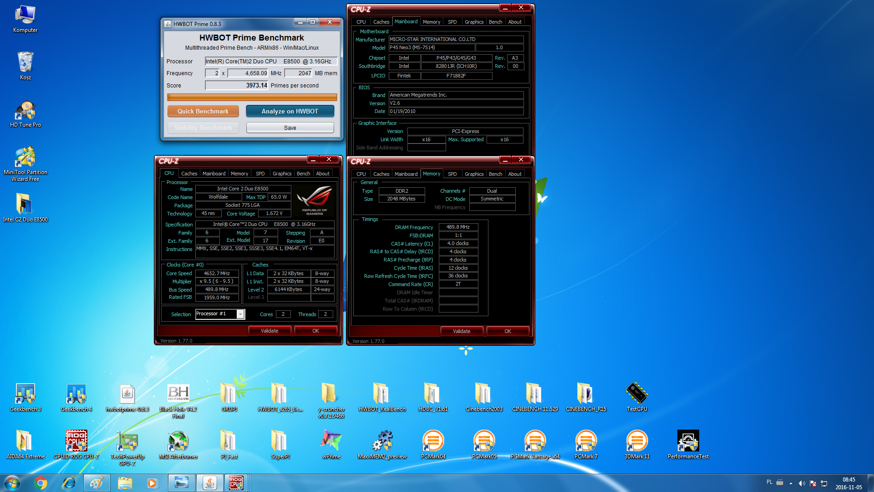This screenshot has width=874, height=492.
Task: Open About tab in CPU-Z Mainboard window
Action: (x=515, y=22)
